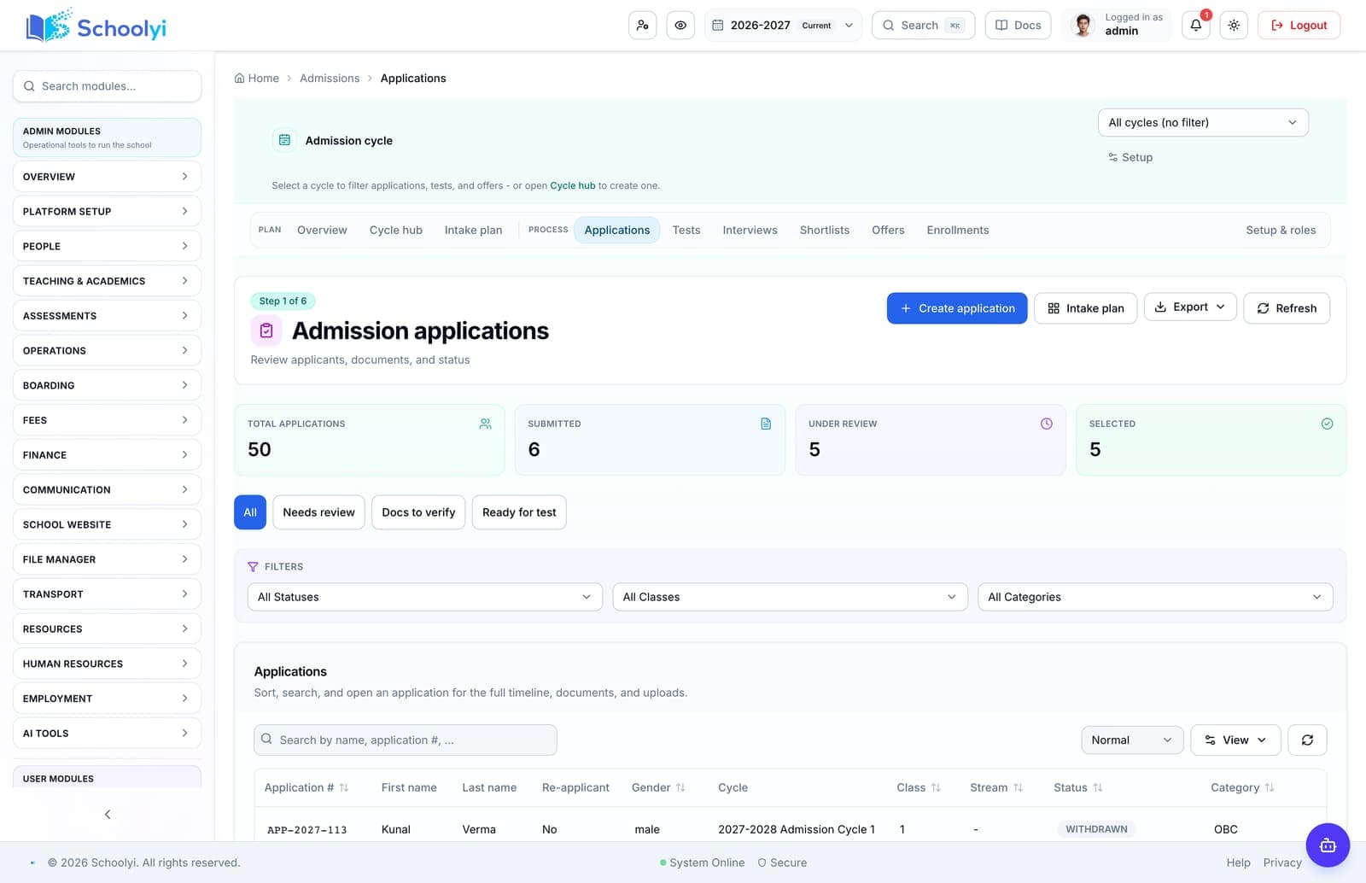Switch to the Tests tab

(x=686, y=230)
